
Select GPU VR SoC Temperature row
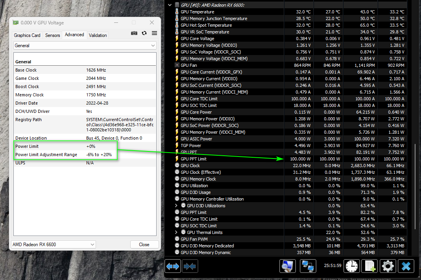point(291,32)
